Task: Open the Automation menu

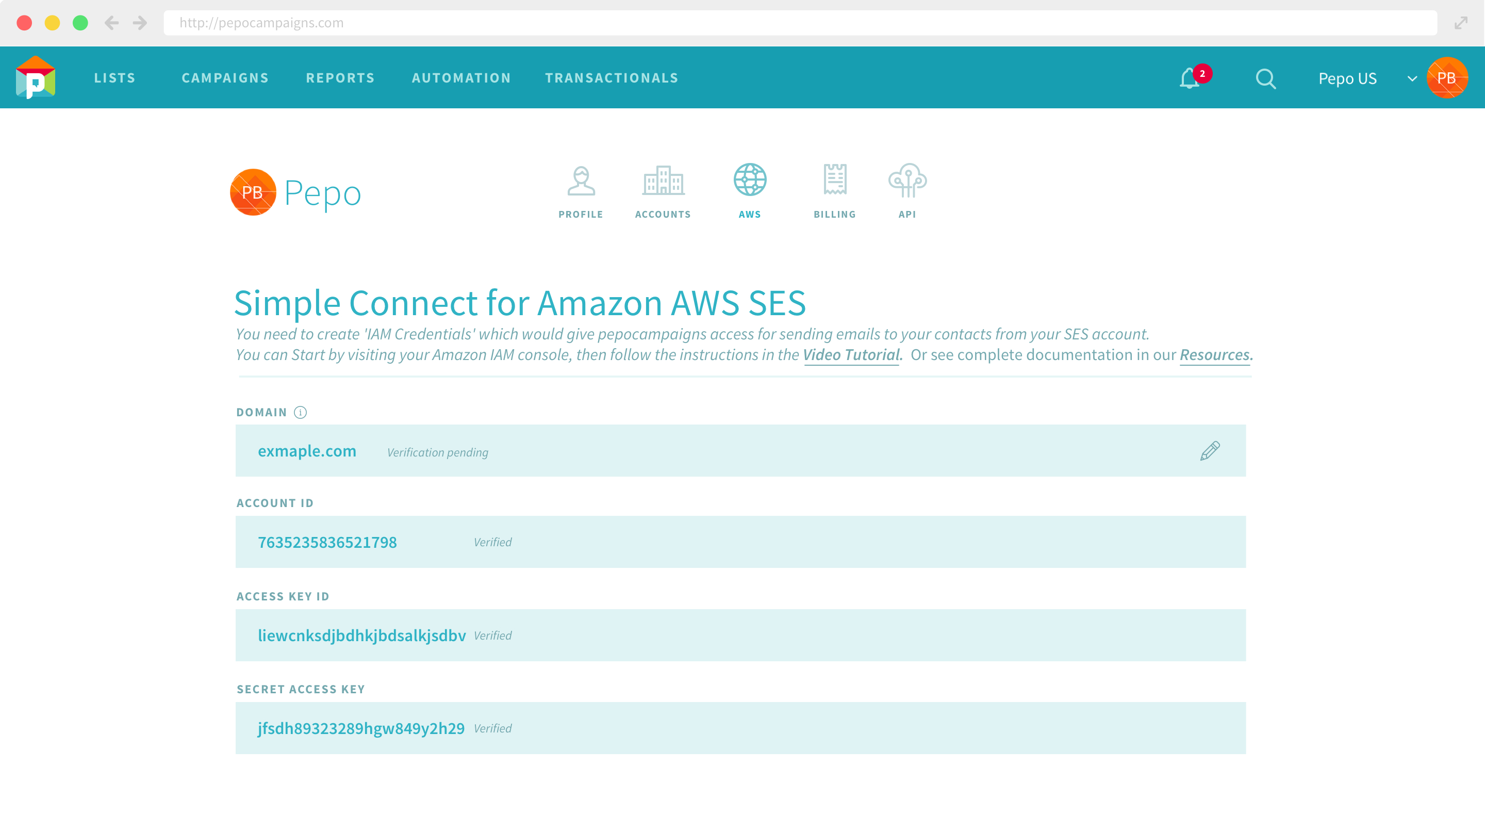Action: 461,78
